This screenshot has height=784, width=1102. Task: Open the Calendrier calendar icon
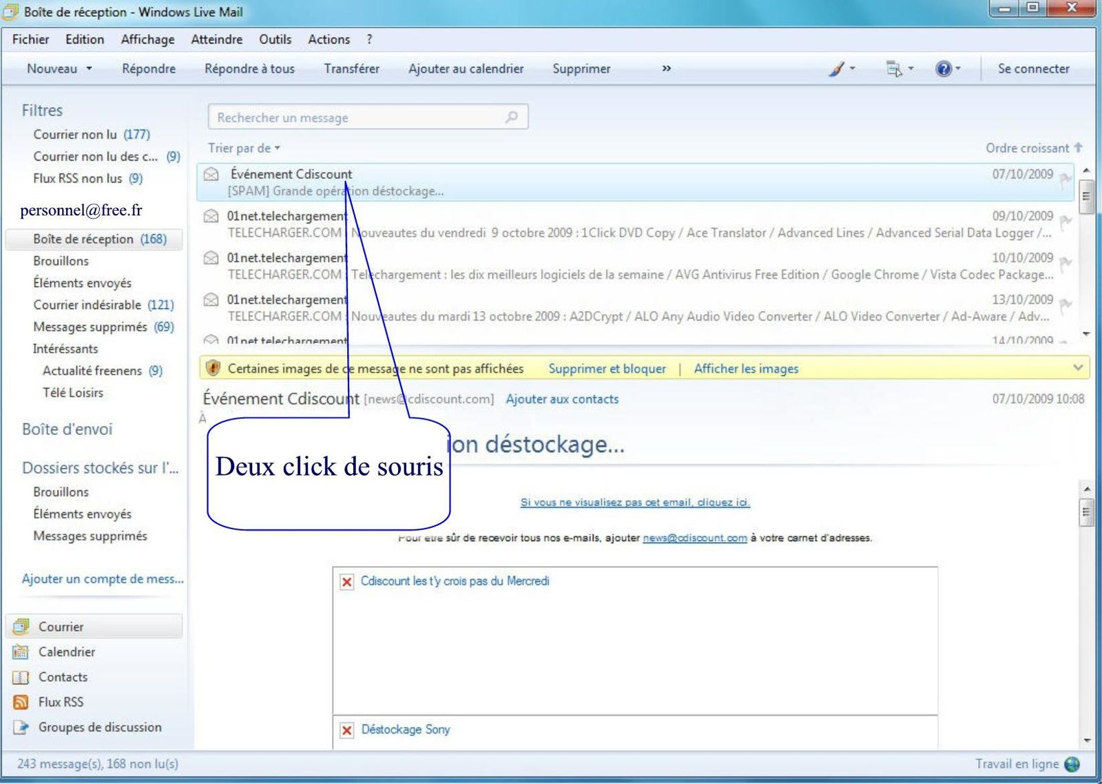click(x=21, y=652)
